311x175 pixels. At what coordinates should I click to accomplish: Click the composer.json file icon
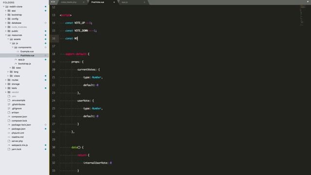[9, 117]
